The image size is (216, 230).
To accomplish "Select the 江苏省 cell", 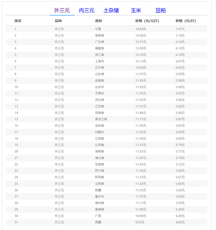I will pyautogui.click(x=99, y=106).
